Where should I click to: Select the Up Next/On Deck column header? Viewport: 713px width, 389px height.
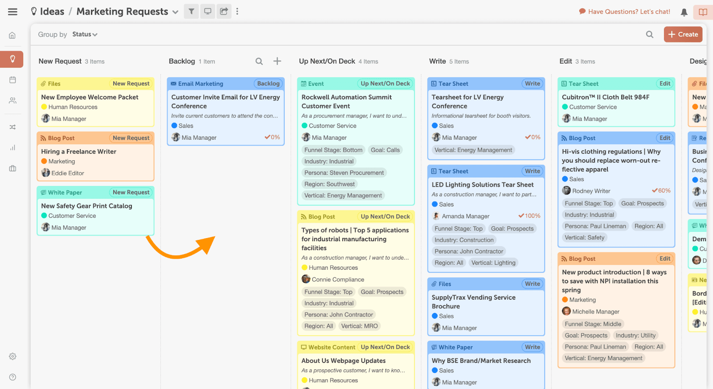tap(327, 61)
